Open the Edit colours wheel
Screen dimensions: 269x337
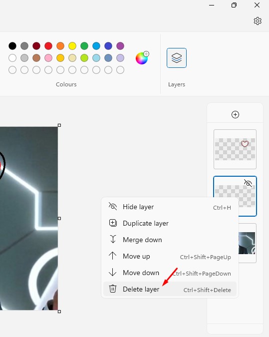click(142, 58)
